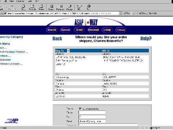Toggle the Customer Data checkbox
Viewport: 173px width, 130px height.
[x=80, y=109]
